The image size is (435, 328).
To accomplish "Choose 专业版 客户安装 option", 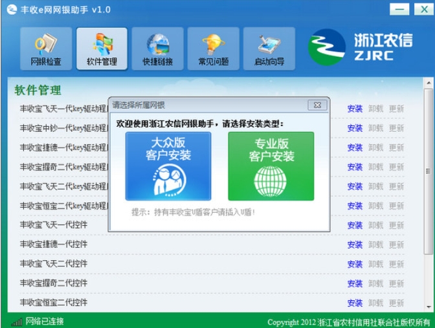I will click(271, 166).
